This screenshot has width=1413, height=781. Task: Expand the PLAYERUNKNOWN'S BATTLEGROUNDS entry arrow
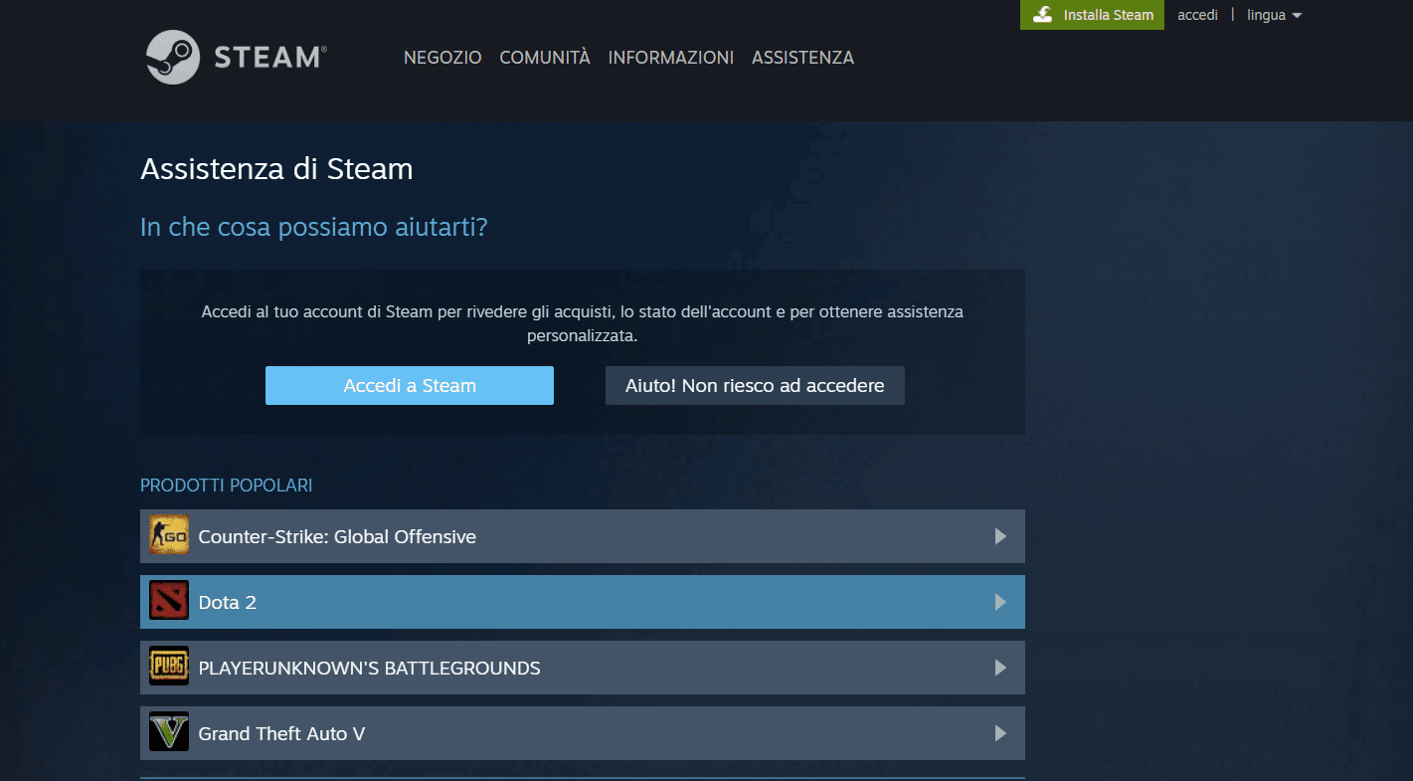tap(1000, 667)
